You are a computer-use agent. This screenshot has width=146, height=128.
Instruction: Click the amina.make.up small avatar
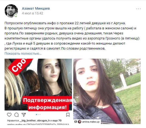(x=79, y=122)
